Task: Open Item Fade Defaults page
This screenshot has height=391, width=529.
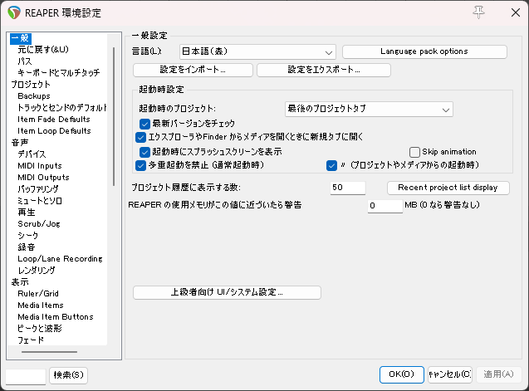Action: (x=54, y=120)
